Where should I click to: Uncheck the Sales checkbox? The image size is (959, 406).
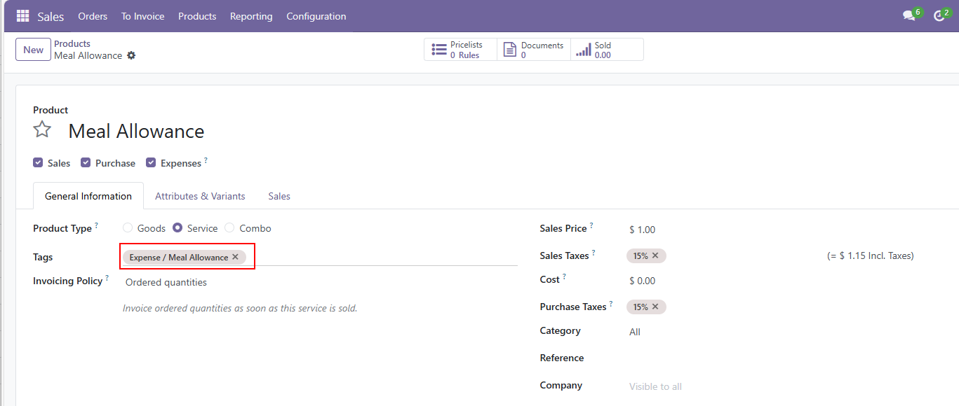[38, 162]
